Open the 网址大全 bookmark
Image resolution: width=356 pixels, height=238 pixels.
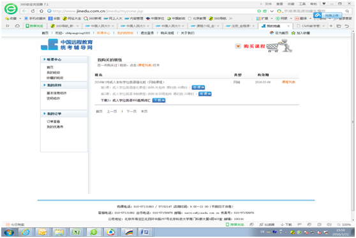[71, 19]
